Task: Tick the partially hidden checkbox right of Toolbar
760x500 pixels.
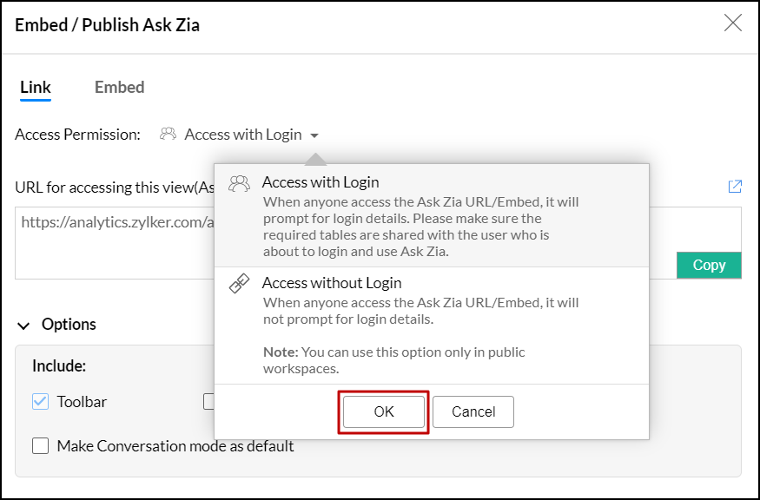Action: pos(209,402)
